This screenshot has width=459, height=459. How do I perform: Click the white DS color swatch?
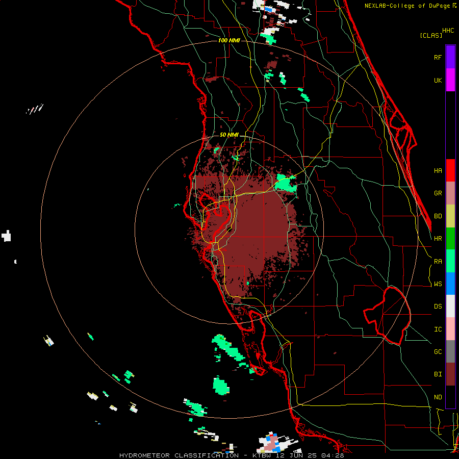(x=450, y=306)
